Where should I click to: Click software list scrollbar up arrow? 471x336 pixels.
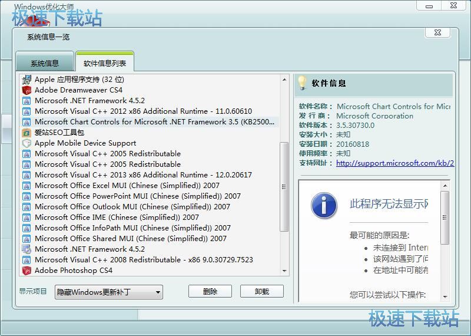pyautogui.click(x=284, y=80)
